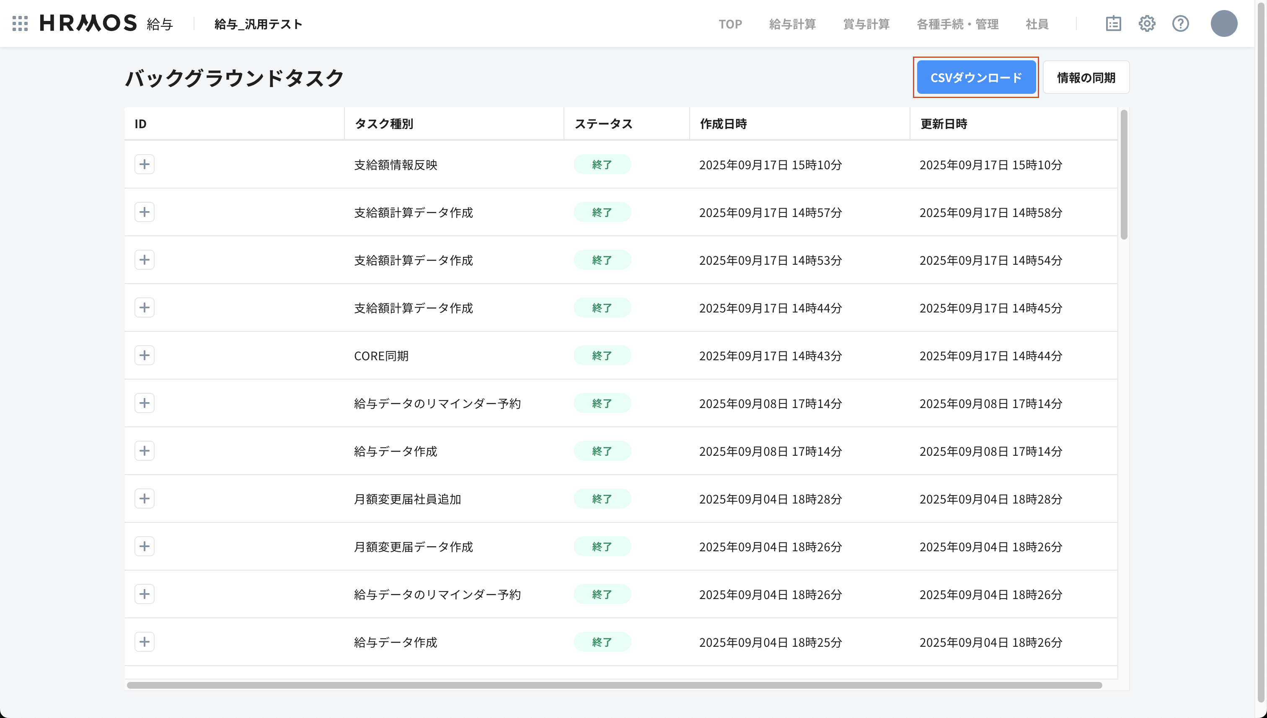
Task: Open the calendar list icon in header
Action: (1113, 23)
